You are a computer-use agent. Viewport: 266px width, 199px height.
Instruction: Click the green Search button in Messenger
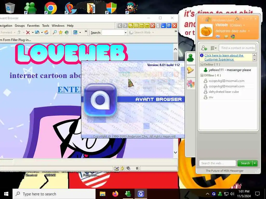pos(245,163)
